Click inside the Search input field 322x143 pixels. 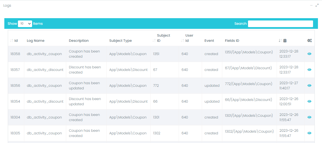280,24
